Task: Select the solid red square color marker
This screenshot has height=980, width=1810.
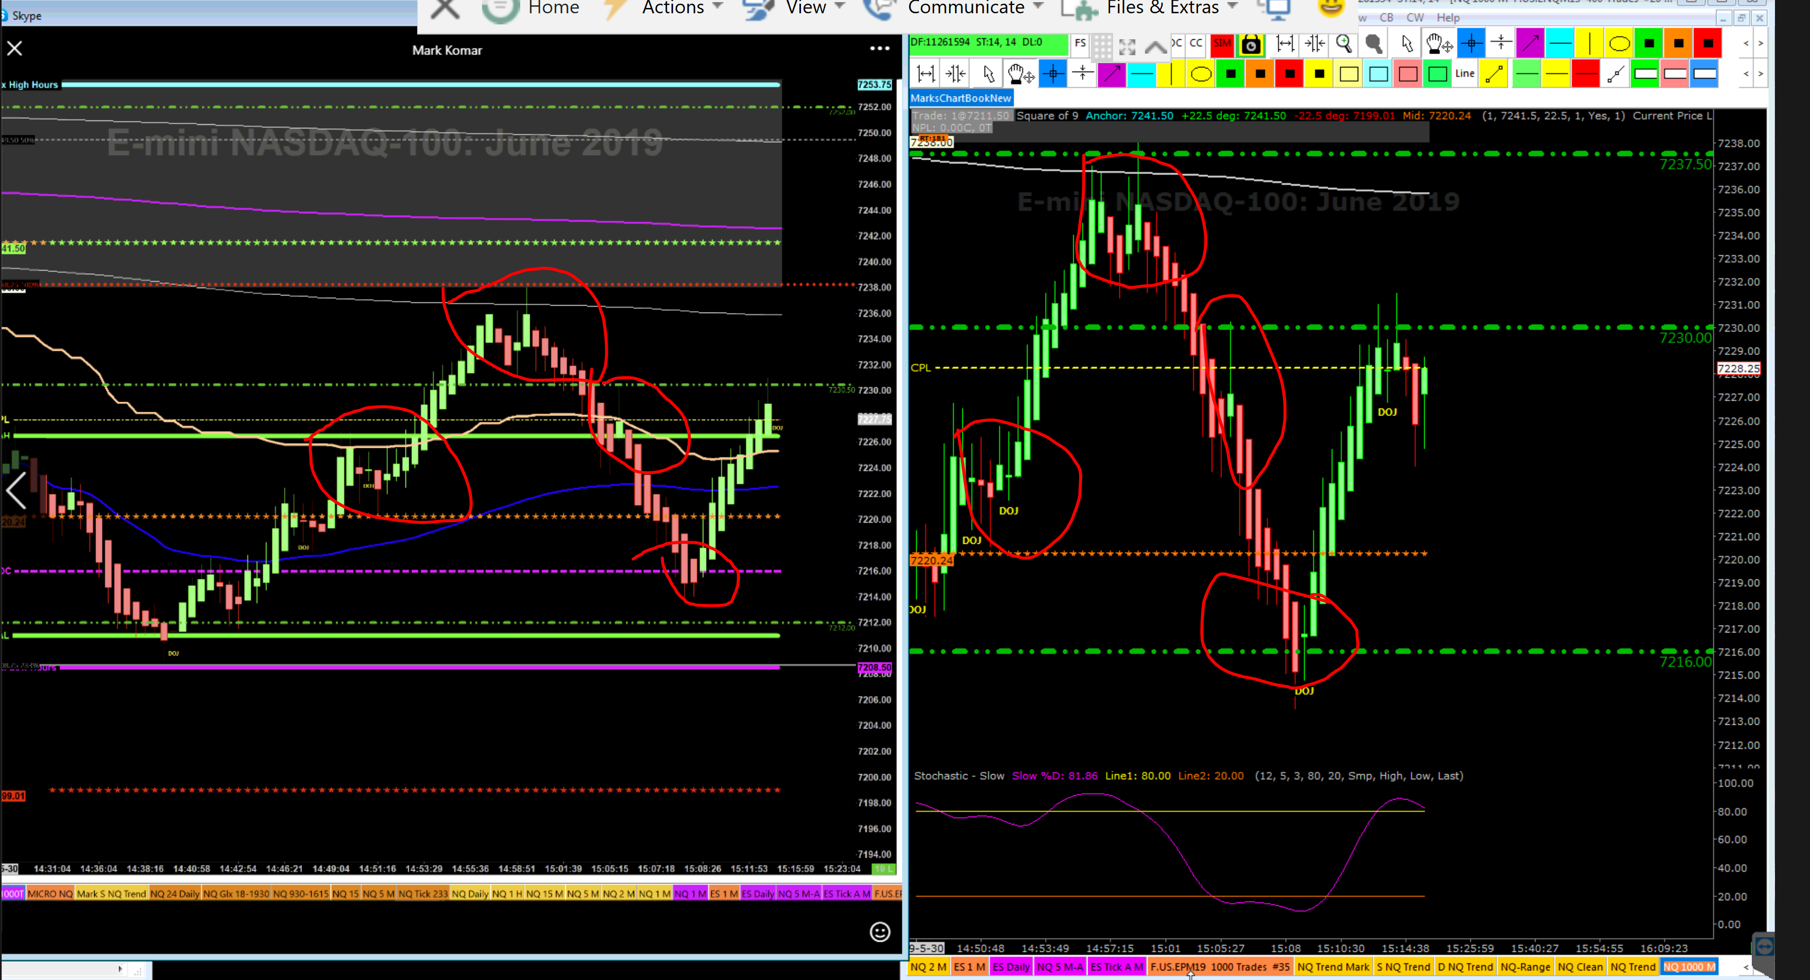Action: (1708, 44)
